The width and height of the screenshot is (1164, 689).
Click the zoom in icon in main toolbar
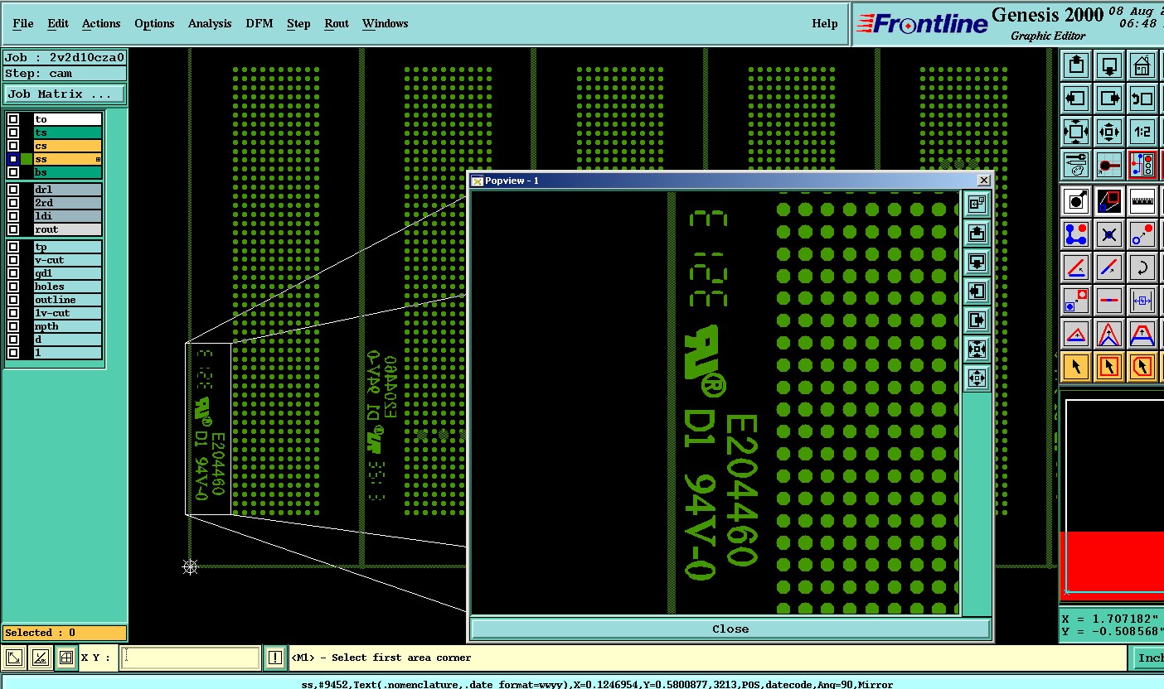pos(1076,131)
